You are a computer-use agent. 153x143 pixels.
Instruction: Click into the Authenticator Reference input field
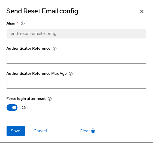(x=76, y=59)
